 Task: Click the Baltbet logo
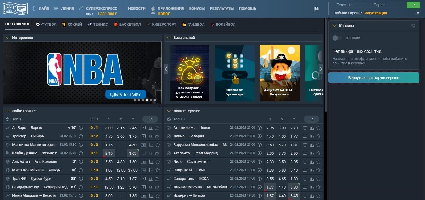click(15, 8)
